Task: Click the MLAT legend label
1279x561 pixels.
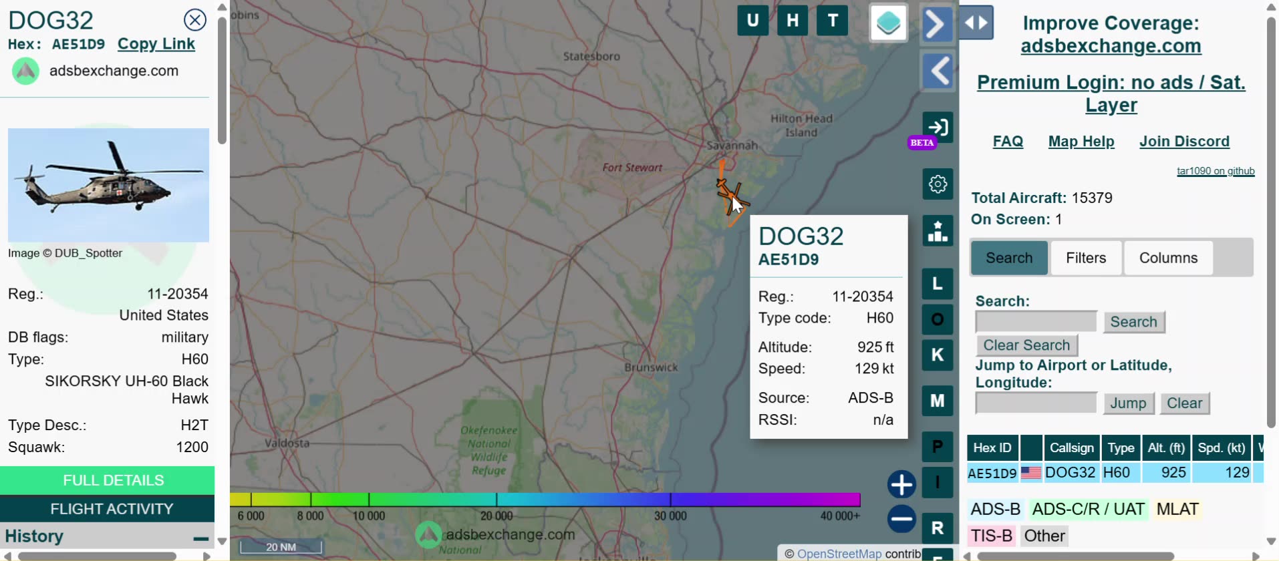Action: (1177, 510)
